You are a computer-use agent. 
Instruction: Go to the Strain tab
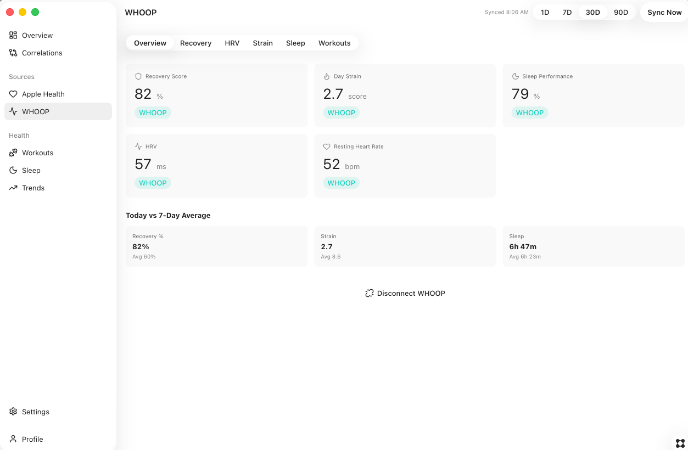point(262,43)
